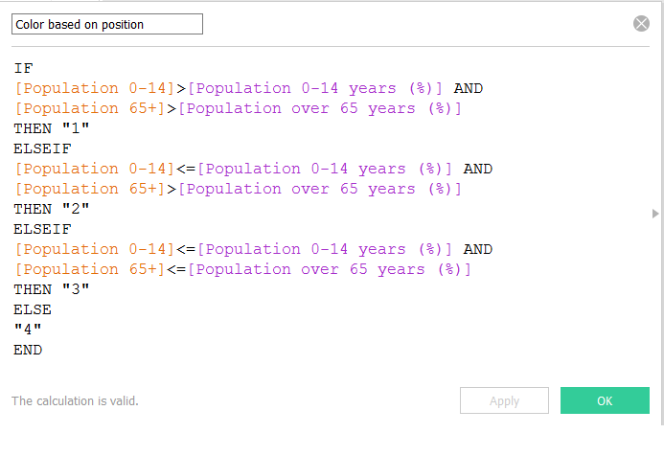Click [Population over 65 years (%)] on the third line
This screenshot has width=664, height=456.
[x=320, y=108]
